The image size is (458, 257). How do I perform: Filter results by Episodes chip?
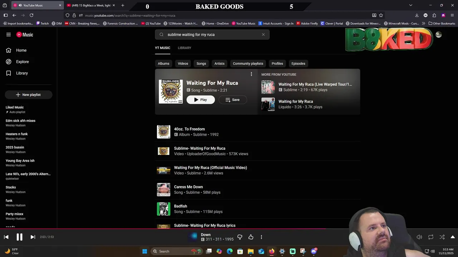298,64
